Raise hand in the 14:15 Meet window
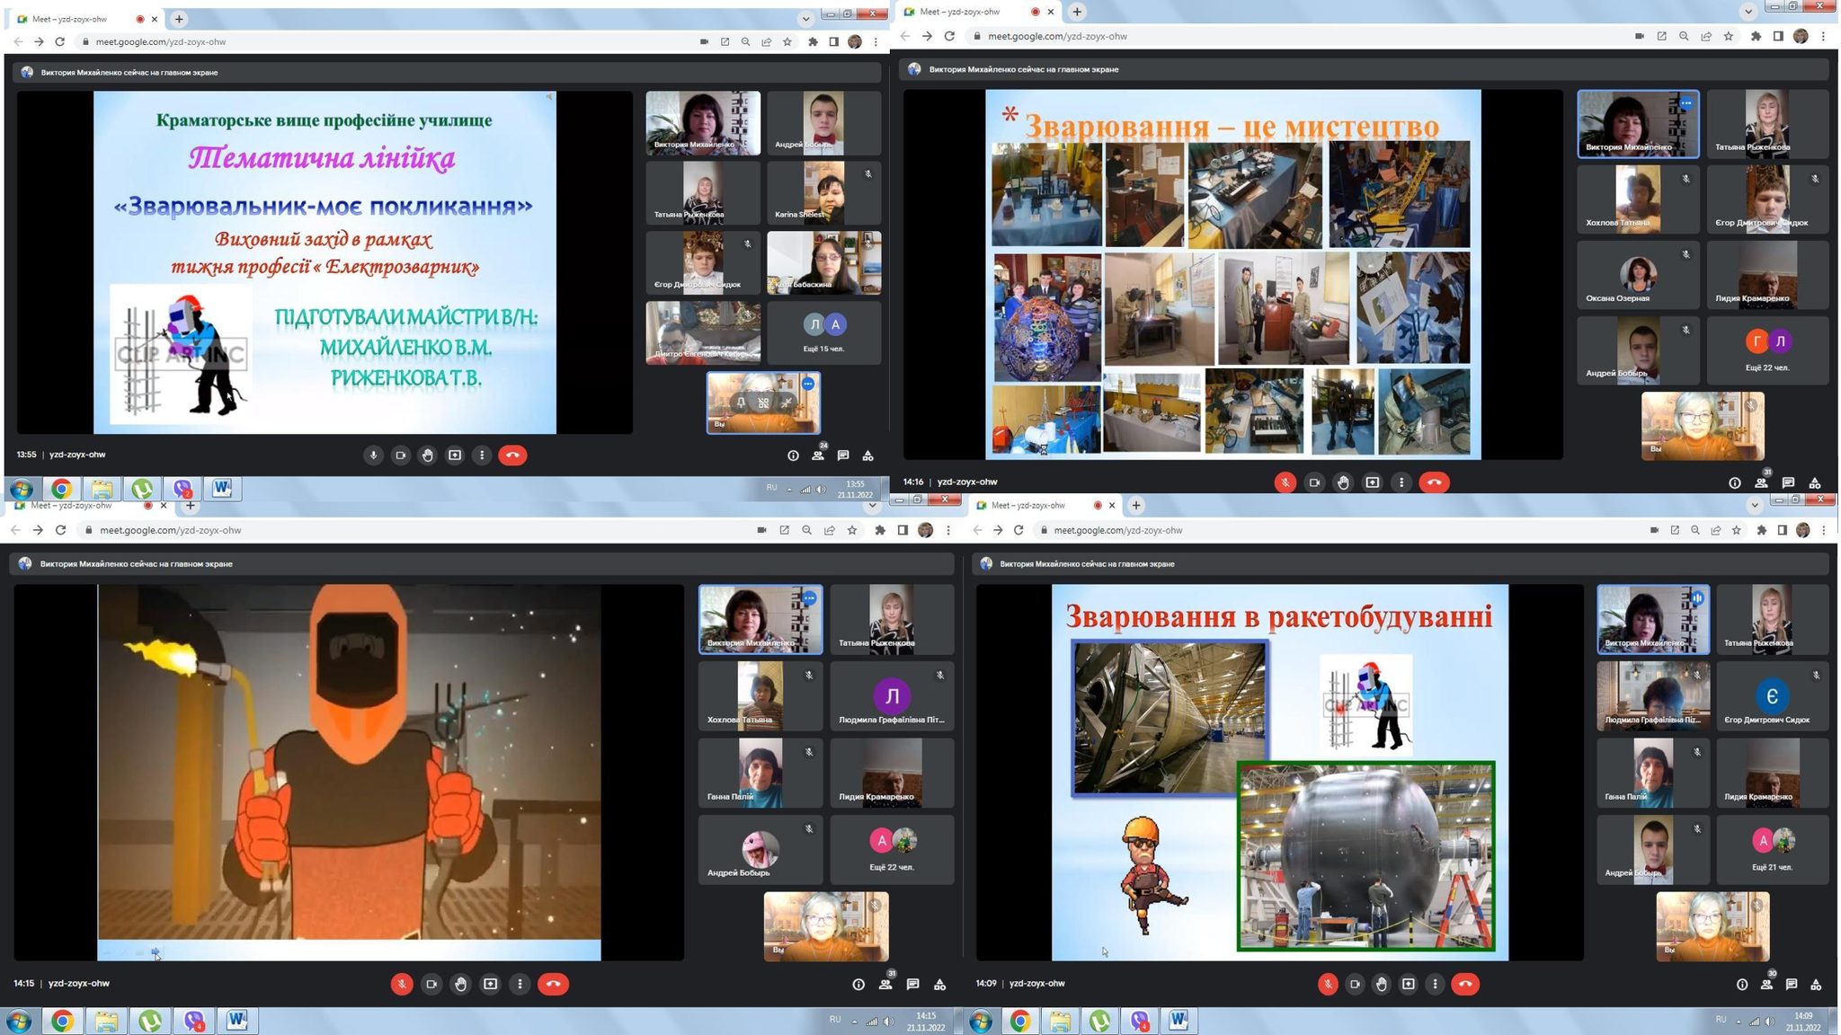 coord(460,984)
